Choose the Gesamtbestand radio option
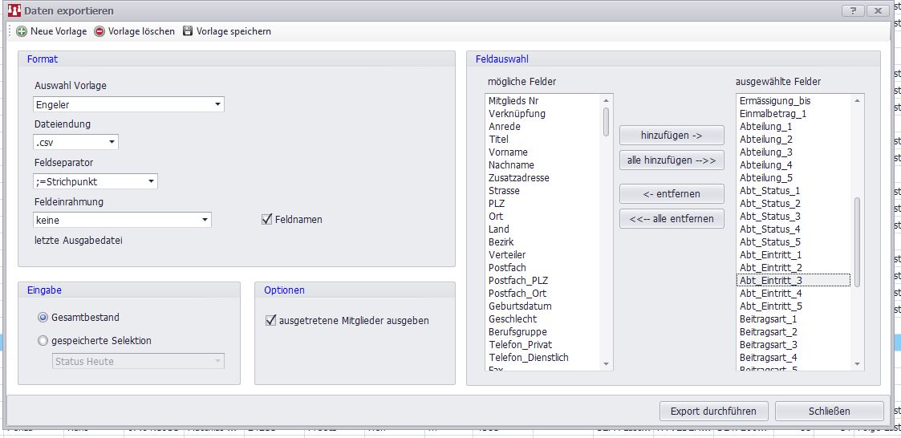 click(x=43, y=317)
